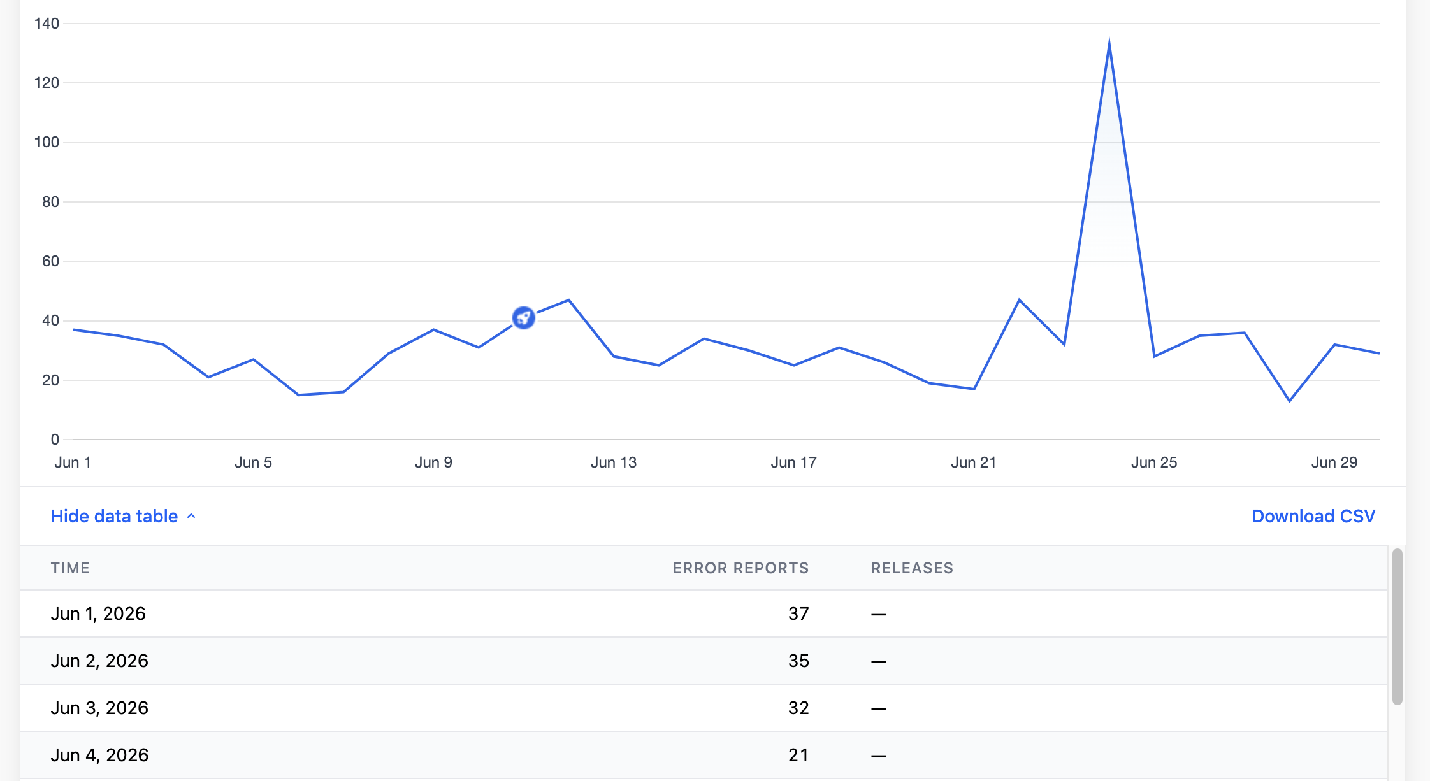Click the error count 21 cell

click(x=798, y=755)
